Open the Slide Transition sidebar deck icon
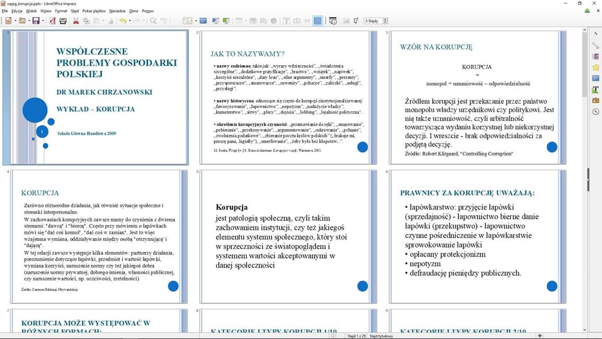 tap(596, 57)
